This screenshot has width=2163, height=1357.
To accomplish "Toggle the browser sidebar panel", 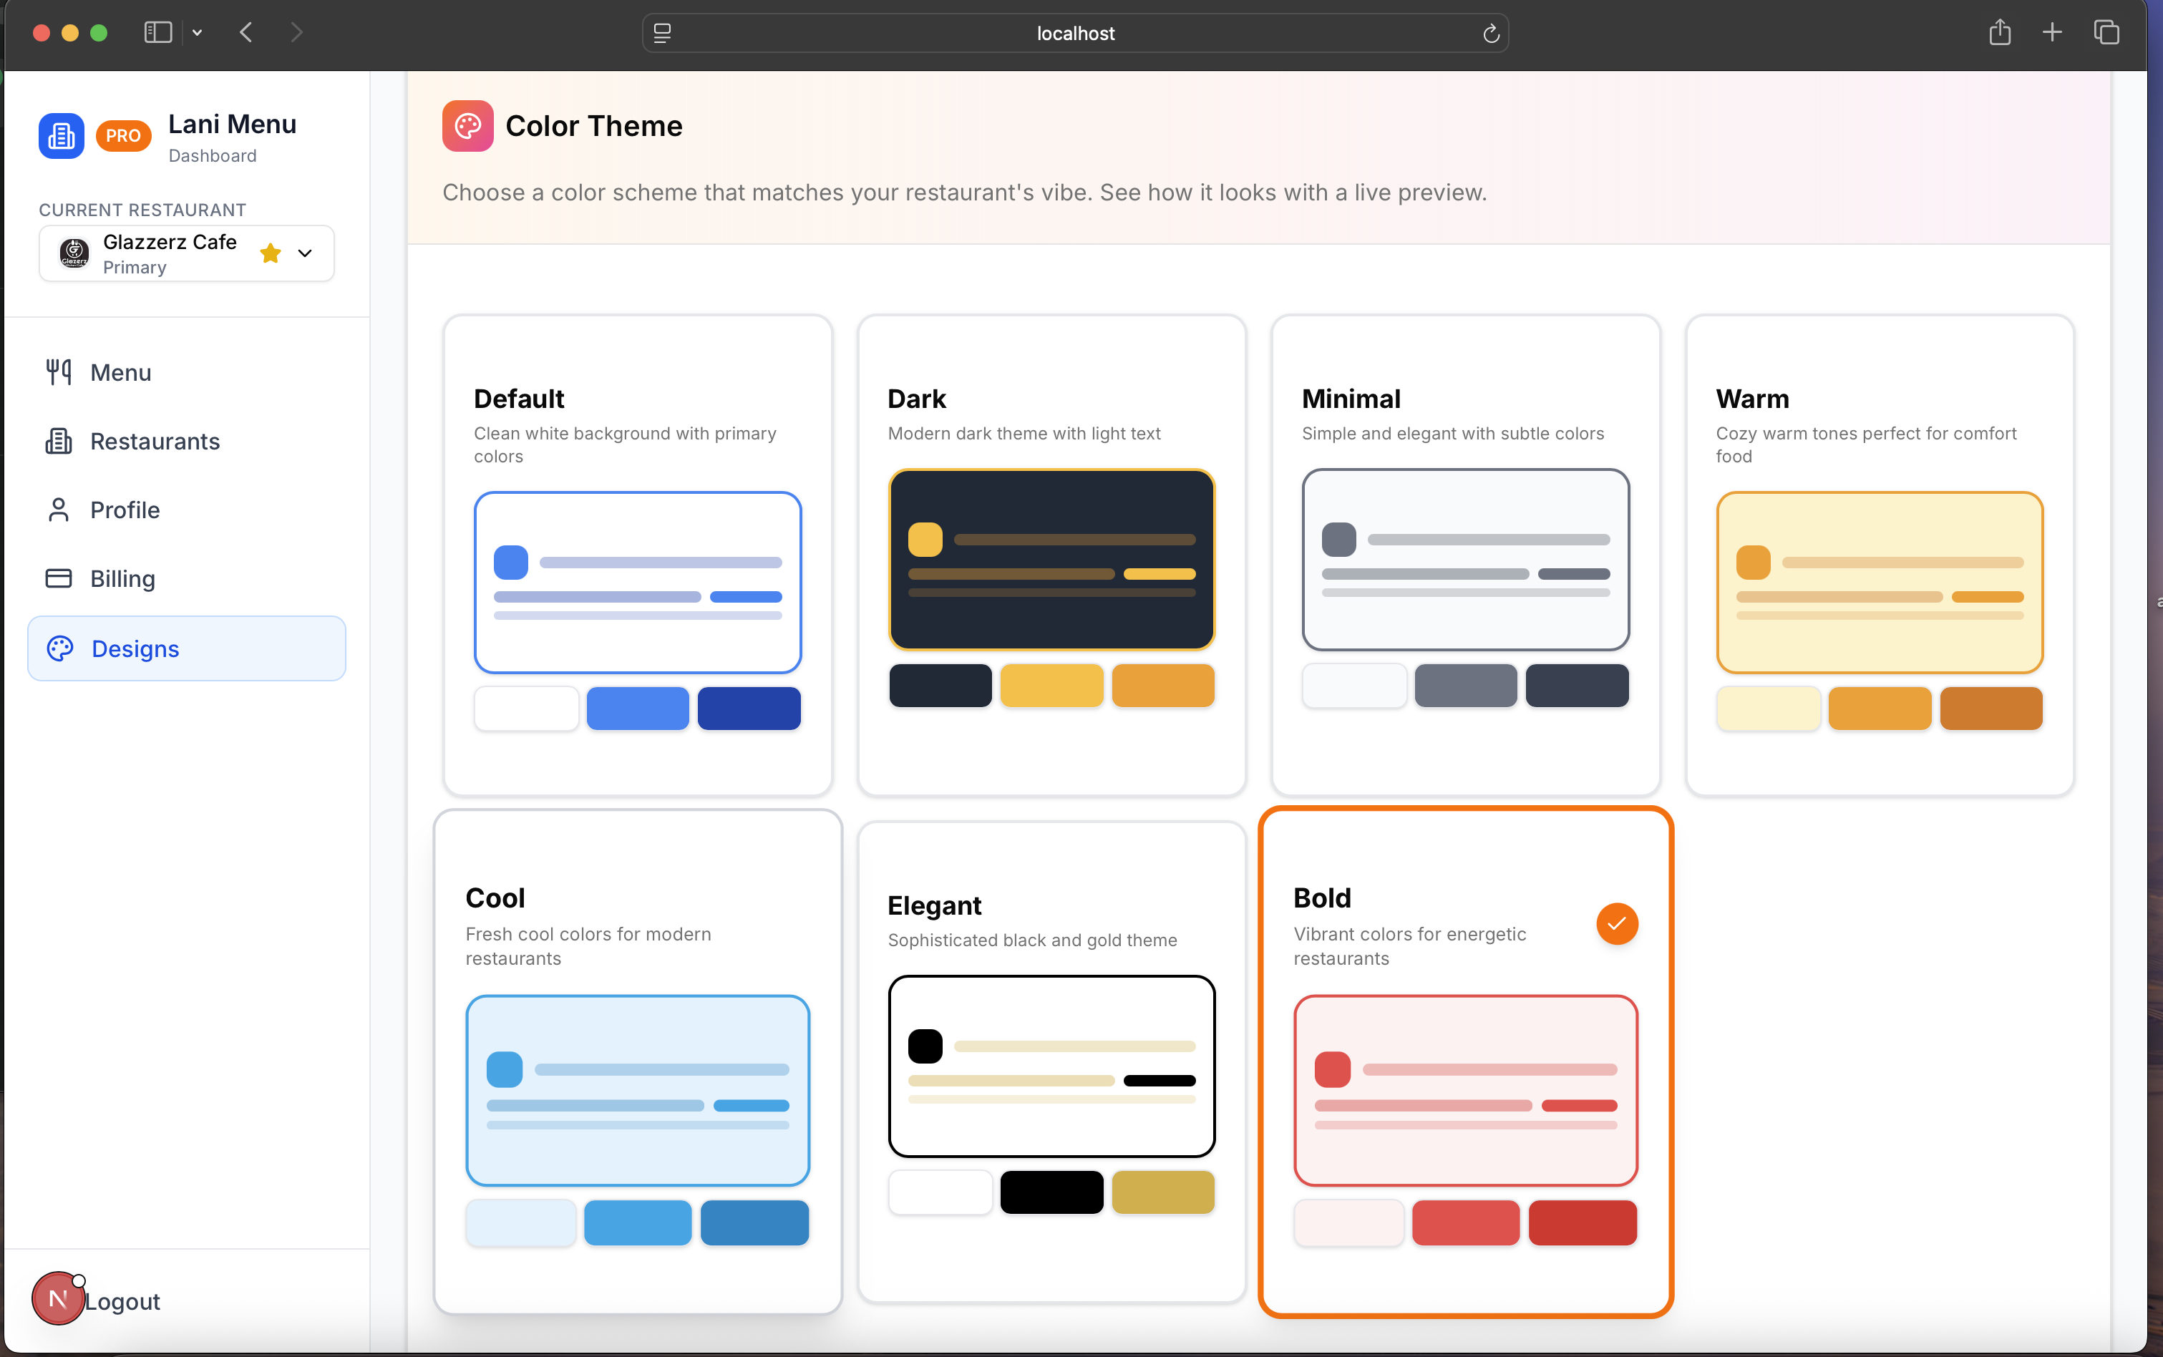I will 158,31.
